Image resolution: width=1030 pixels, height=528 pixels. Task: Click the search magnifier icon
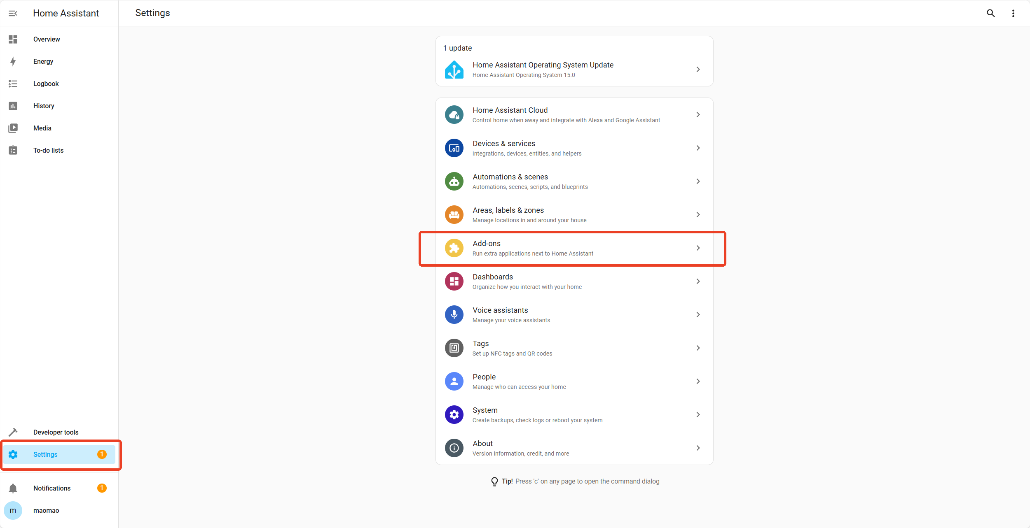point(990,13)
